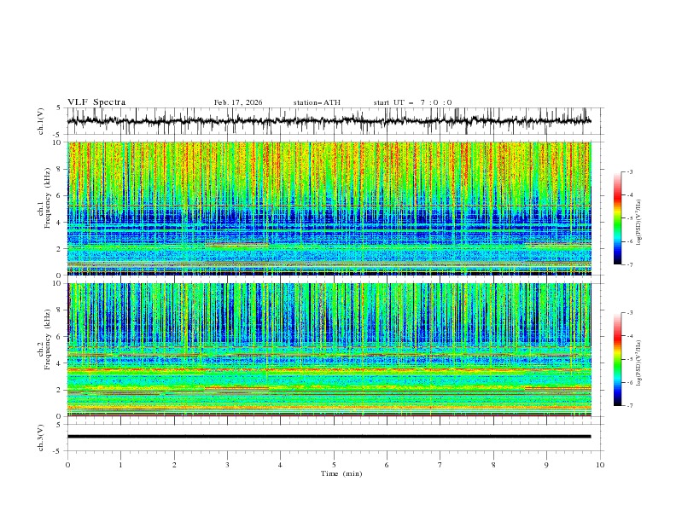This screenshot has width=676, height=522.
Task: Click the "-3" label on ch.1 colorbar
Action: 629,171
